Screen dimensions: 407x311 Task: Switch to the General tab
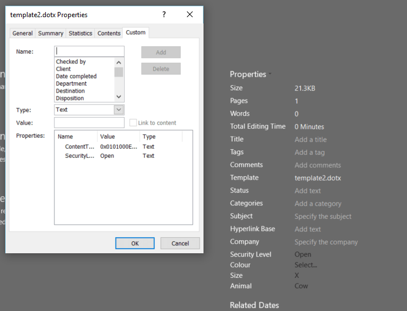pyautogui.click(x=23, y=33)
